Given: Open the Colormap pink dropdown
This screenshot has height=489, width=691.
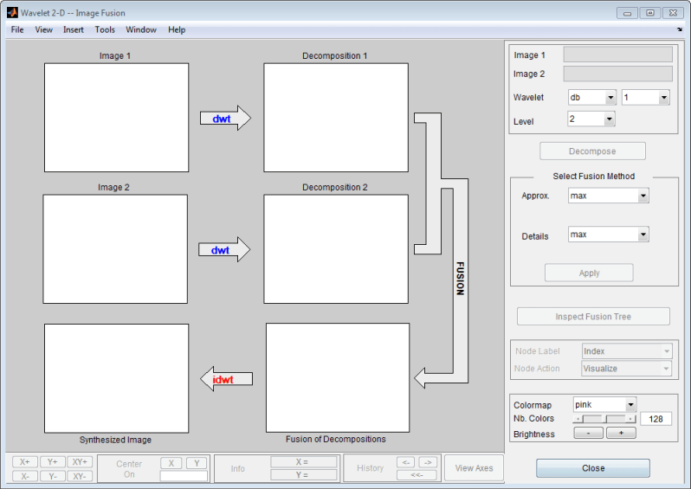Looking at the screenshot, I should coord(604,404).
